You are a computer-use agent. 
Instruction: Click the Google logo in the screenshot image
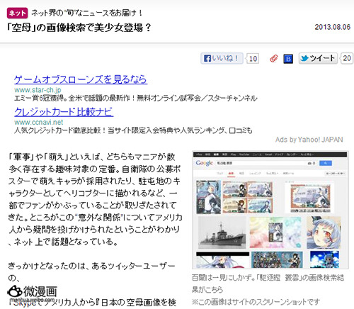pos(205,163)
